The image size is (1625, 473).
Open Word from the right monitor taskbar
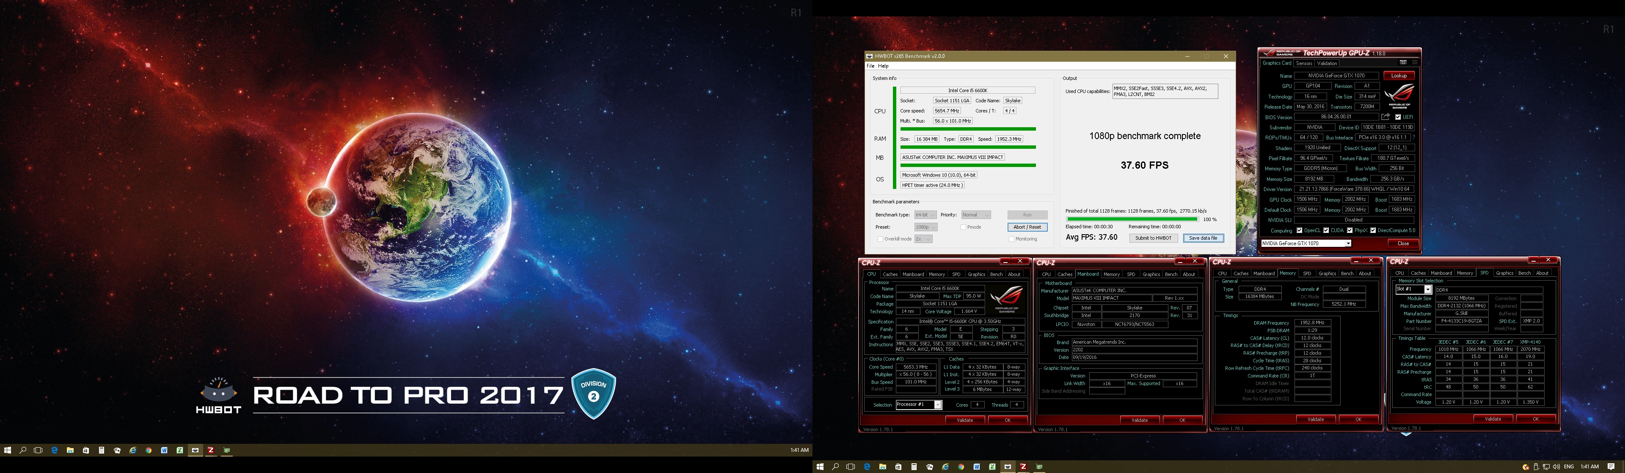point(977,467)
